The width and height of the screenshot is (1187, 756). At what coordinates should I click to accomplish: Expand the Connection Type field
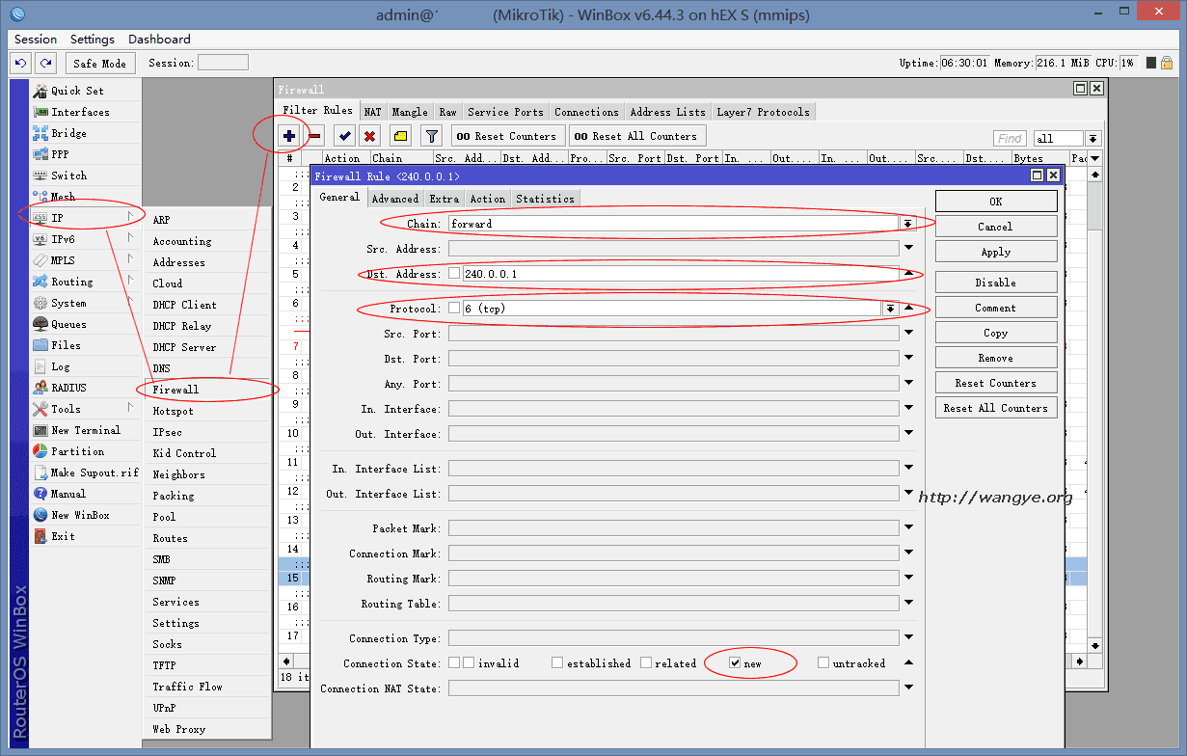908,638
